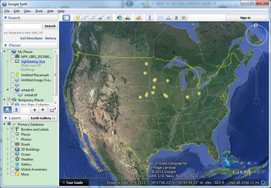Collapse the wheat.tif parent node
Image resolution: width=271 pixels, height=188 pixels.
pos(7,90)
